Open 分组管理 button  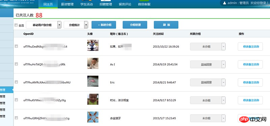tap(135, 25)
